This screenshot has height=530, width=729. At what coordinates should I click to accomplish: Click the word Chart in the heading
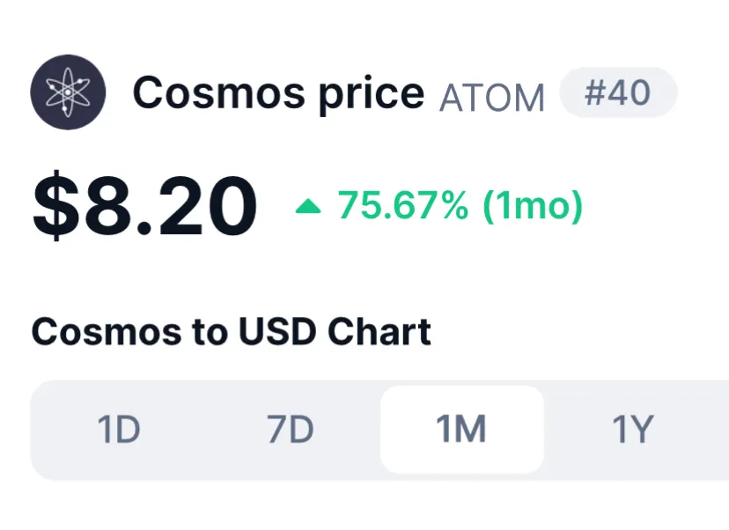[x=379, y=332]
